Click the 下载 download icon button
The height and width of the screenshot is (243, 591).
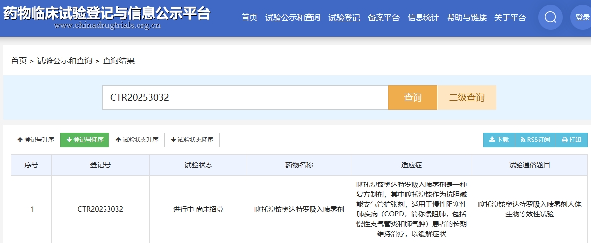tap(499, 140)
